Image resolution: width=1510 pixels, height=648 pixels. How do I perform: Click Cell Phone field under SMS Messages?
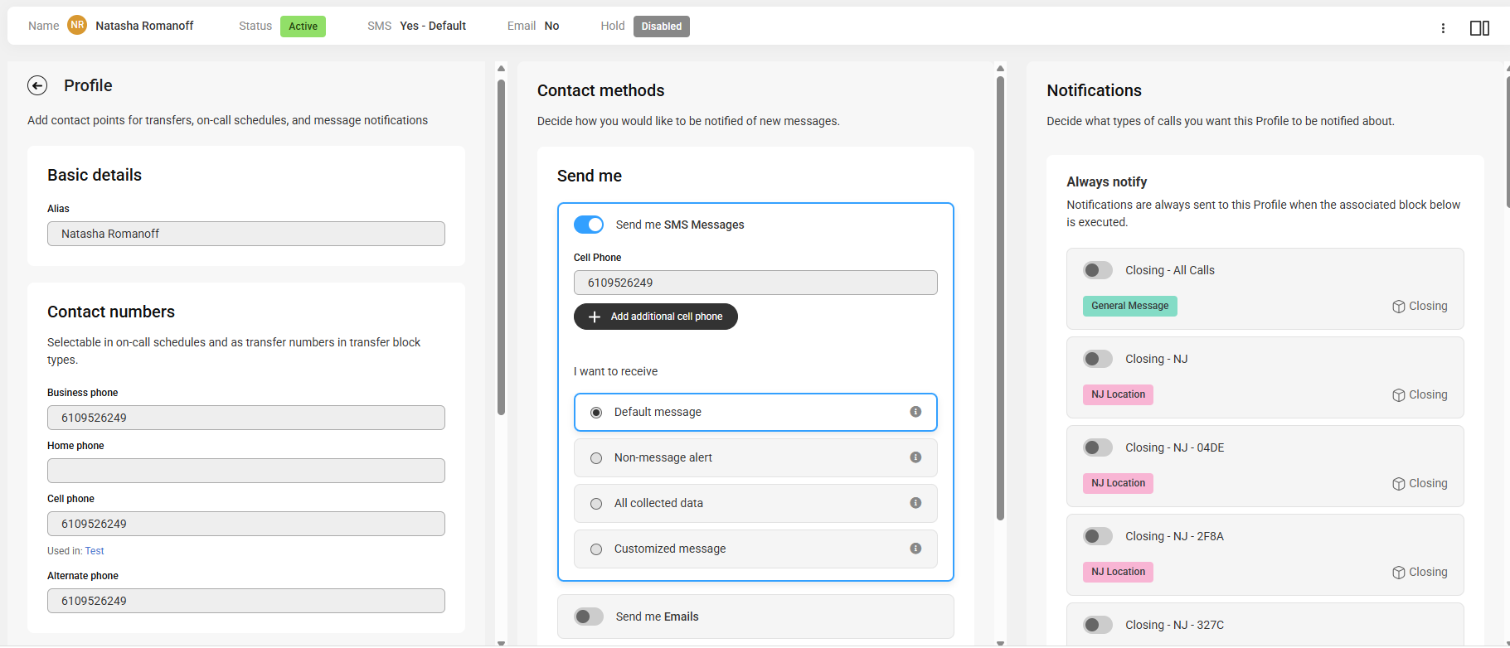pos(755,283)
